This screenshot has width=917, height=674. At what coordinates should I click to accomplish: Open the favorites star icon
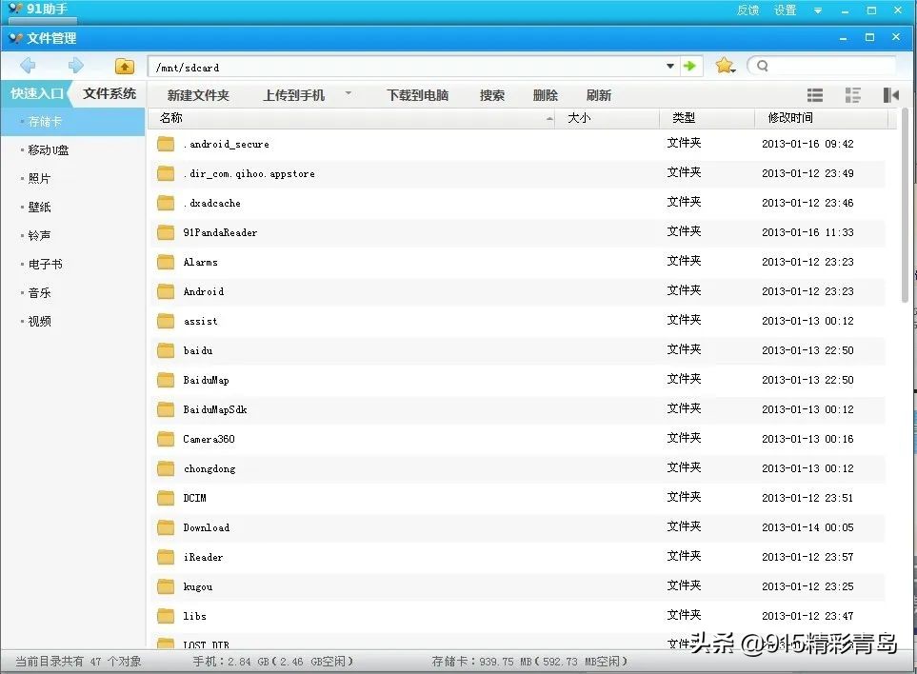tap(725, 66)
